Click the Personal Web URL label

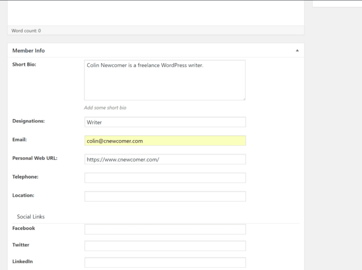pyautogui.click(x=34, y=158)
